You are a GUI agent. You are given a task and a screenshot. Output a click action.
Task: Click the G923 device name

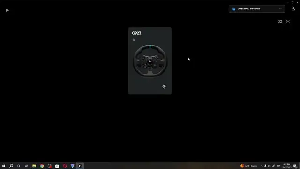coord(136,33)
